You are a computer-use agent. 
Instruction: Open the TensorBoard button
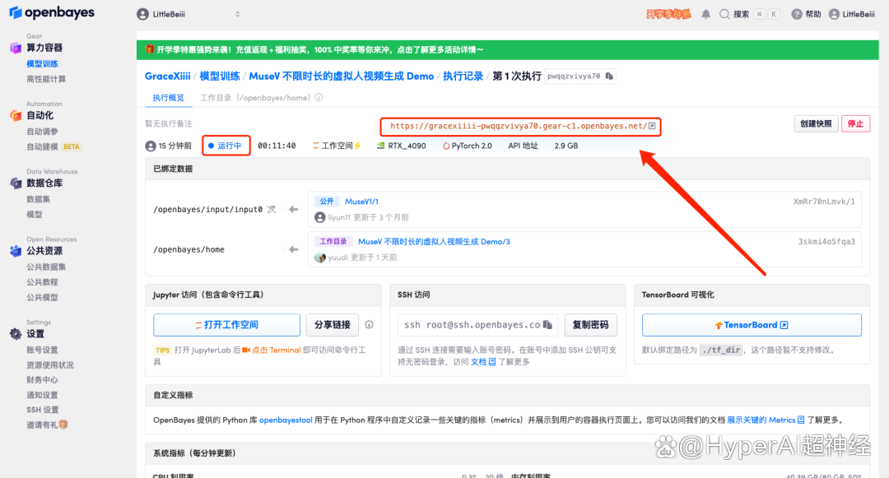[x=752, y=325]
